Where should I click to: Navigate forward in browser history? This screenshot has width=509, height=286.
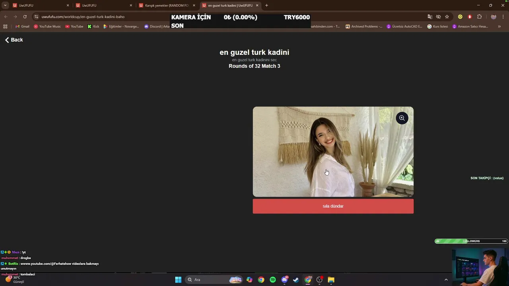(15, 17)
